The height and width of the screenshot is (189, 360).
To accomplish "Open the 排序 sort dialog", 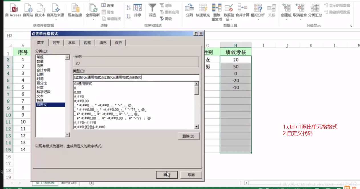I will [138, 10].
